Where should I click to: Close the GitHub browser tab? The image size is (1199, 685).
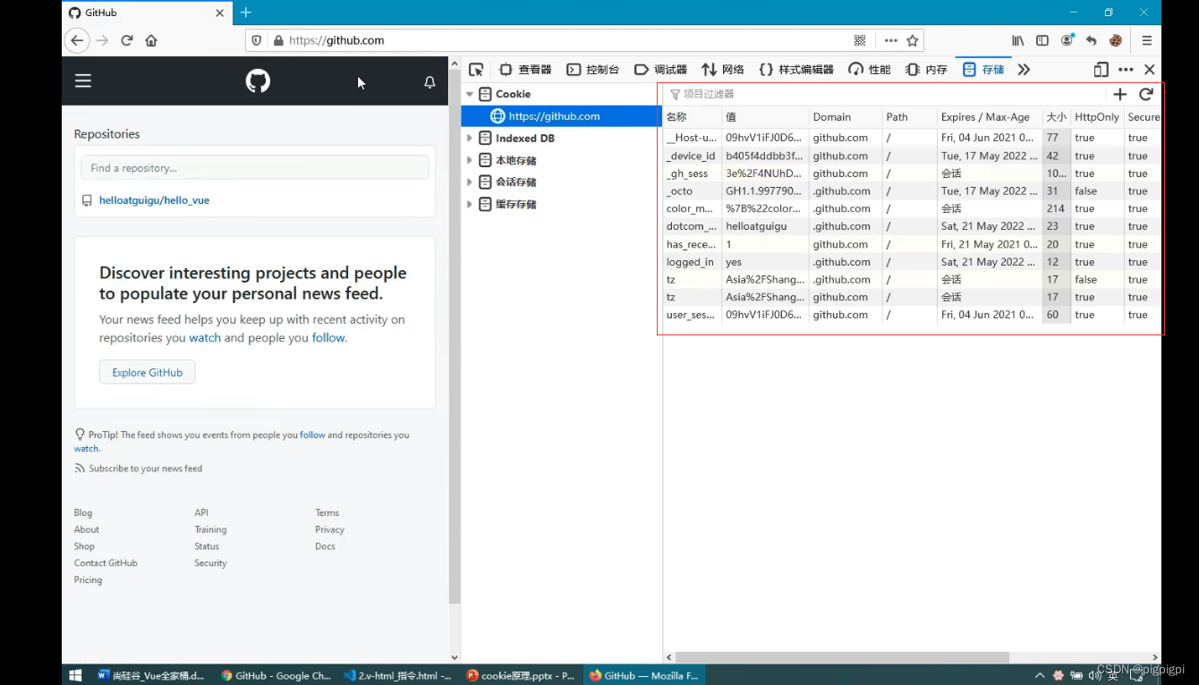[220, 13]
